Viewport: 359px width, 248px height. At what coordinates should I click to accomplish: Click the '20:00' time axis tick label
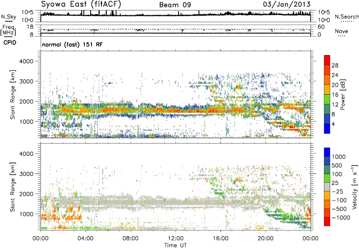click(265, 239)
